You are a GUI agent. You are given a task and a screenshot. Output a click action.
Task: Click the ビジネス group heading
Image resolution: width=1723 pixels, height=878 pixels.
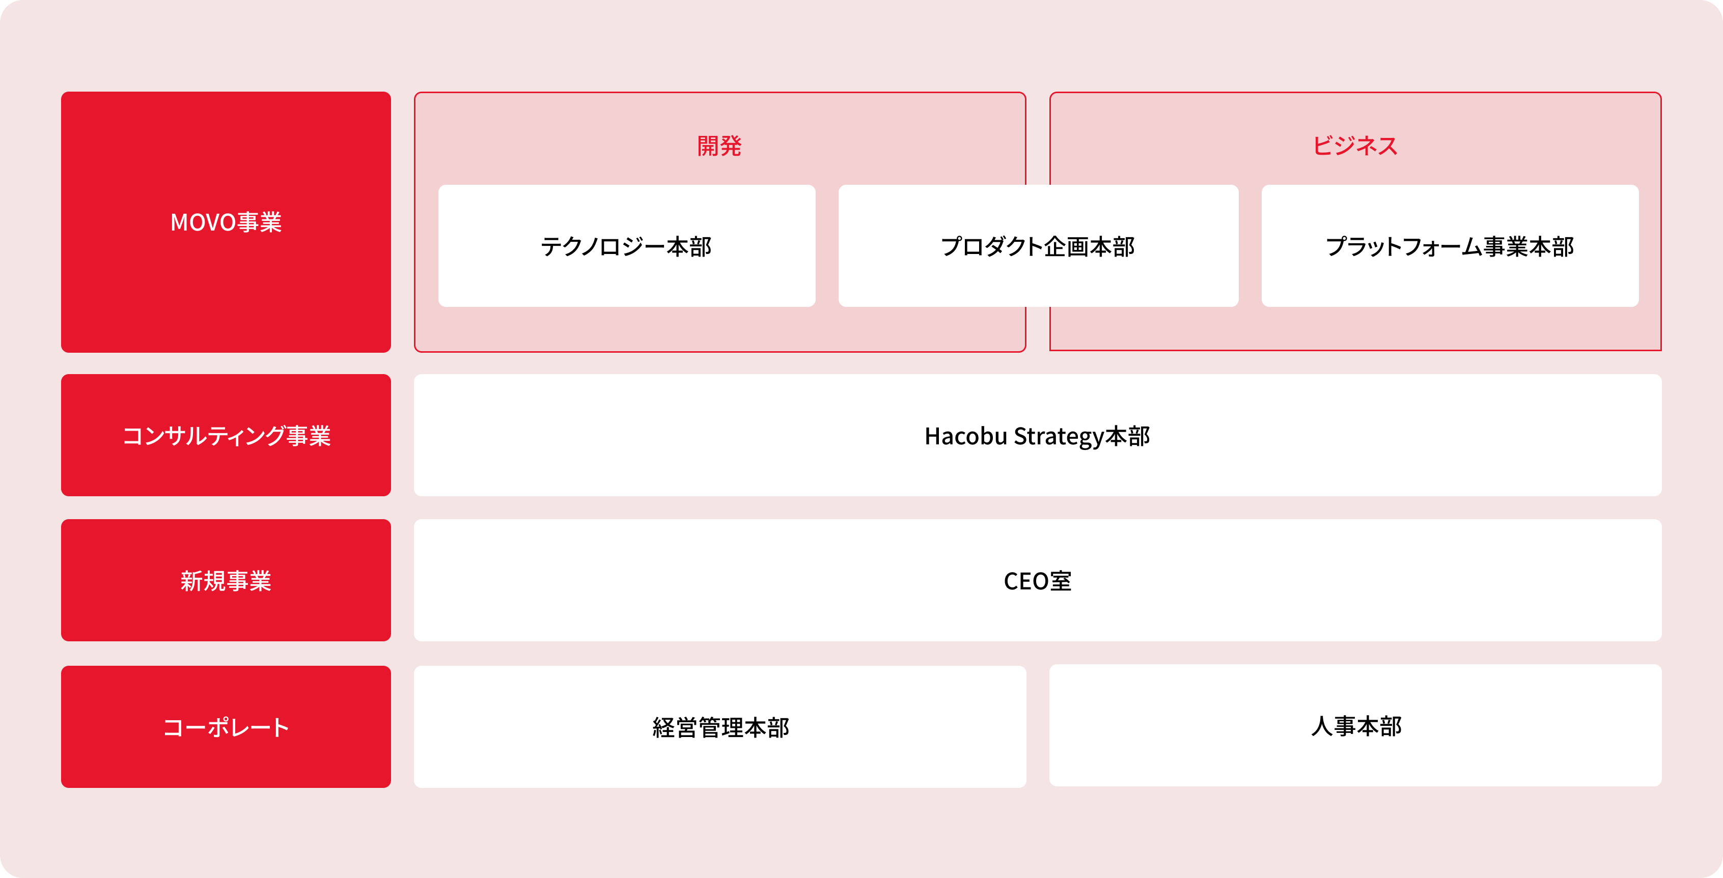coord(1355,146)
